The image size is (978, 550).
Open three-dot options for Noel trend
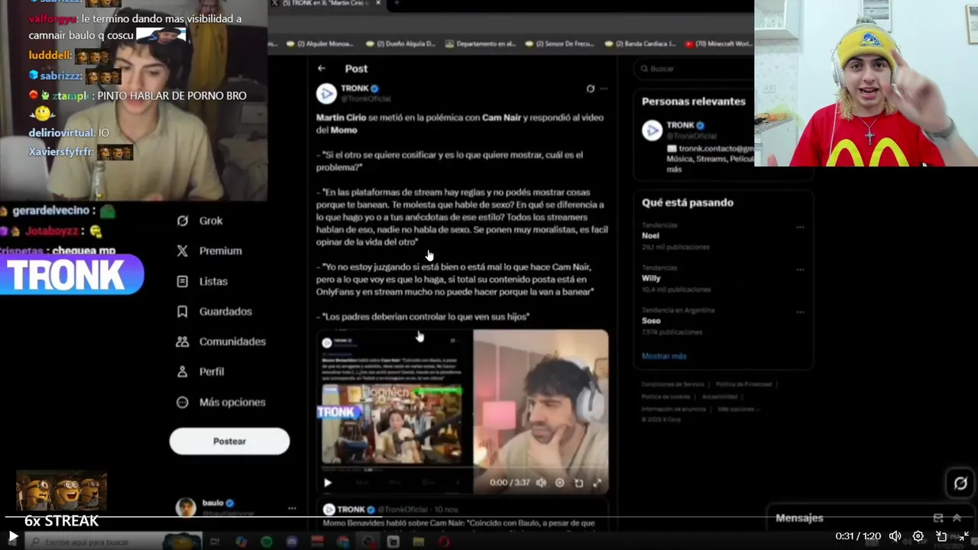[x=800, y=227]
